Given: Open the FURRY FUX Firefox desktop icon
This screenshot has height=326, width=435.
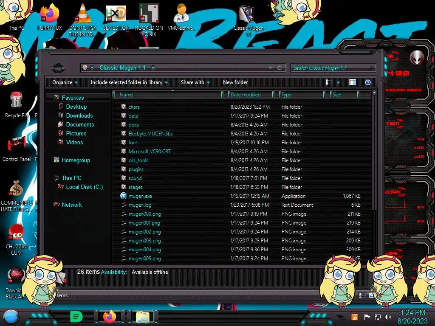Looking at the screenshot, I should tap(50, 17).
